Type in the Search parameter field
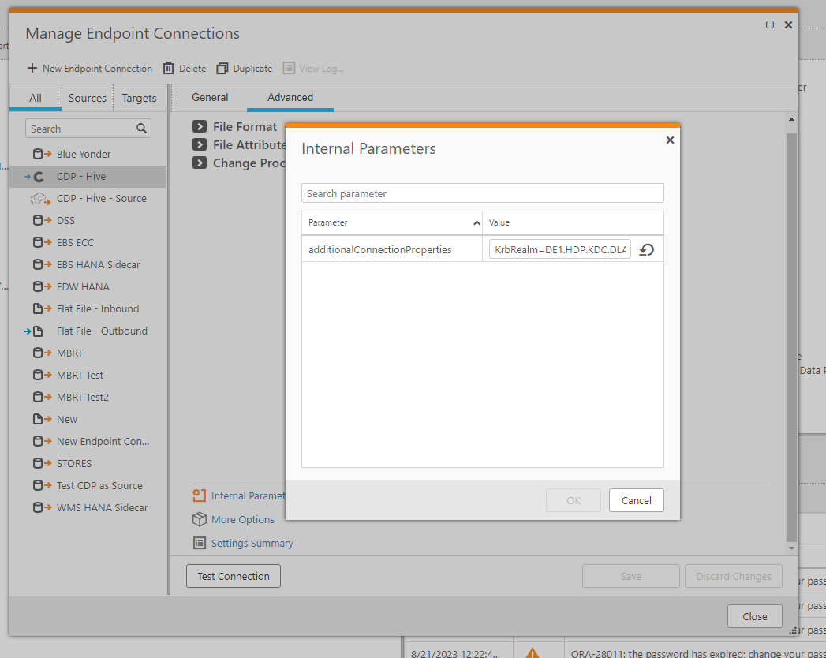This screenshot has height=658, width=826. [x=482, y=193]
